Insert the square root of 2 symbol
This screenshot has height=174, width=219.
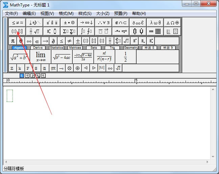(x=118, y=68)
